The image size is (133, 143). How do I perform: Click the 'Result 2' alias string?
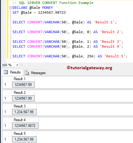coord(110,32)
